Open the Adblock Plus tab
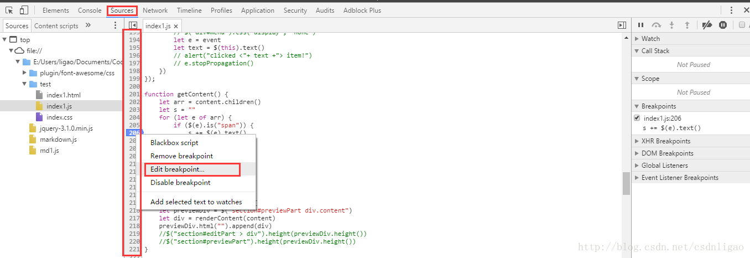Screen dimensions: 750x258 (362, 11)
